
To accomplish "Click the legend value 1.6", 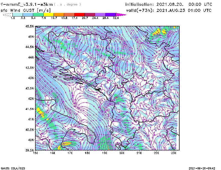I will [13, 18].
